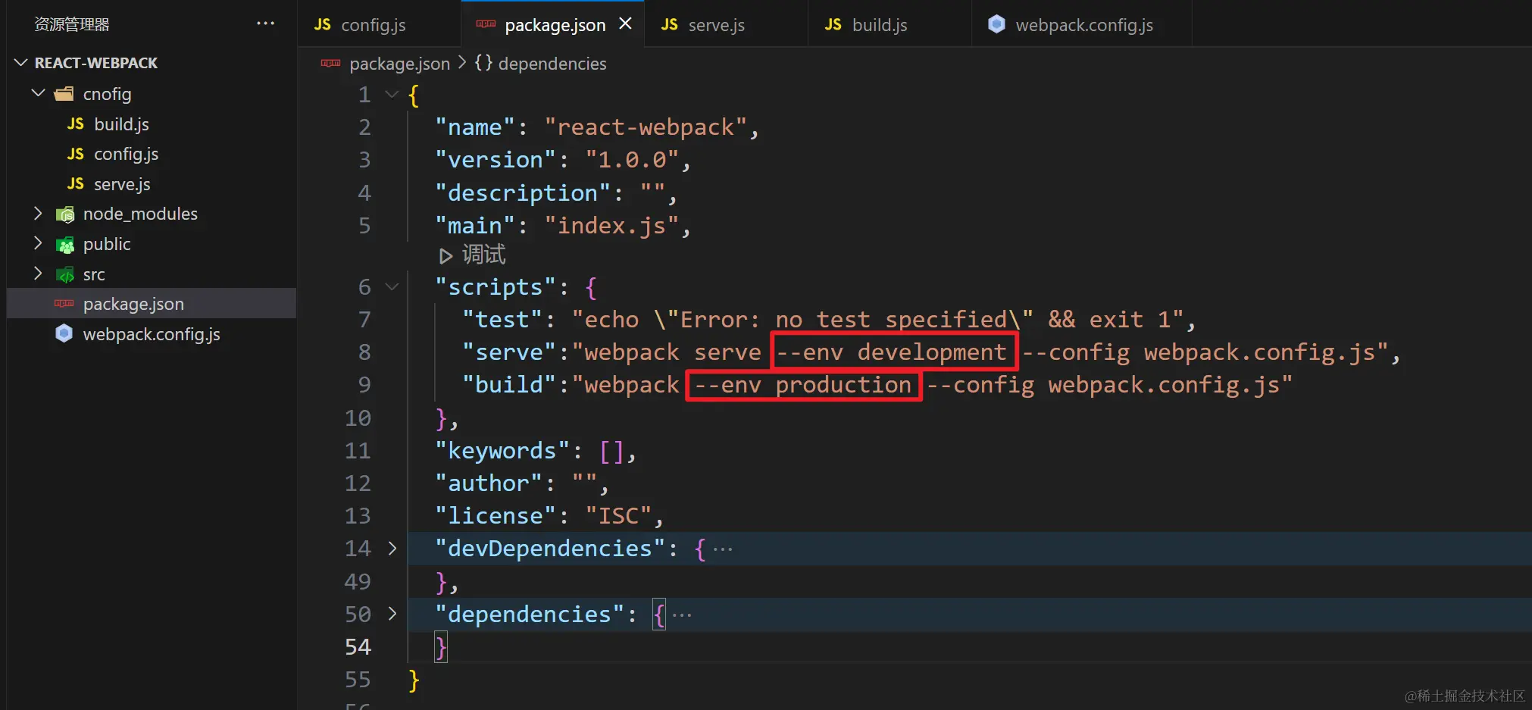Click the npm icon beside package.json in explorer

[64, 304]
